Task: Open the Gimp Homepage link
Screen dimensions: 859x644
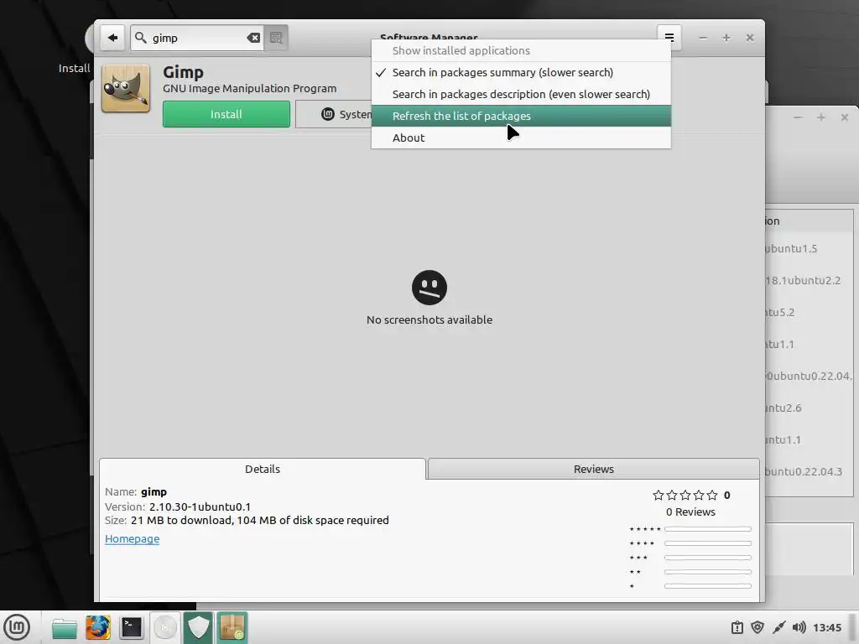Action: 132,539
